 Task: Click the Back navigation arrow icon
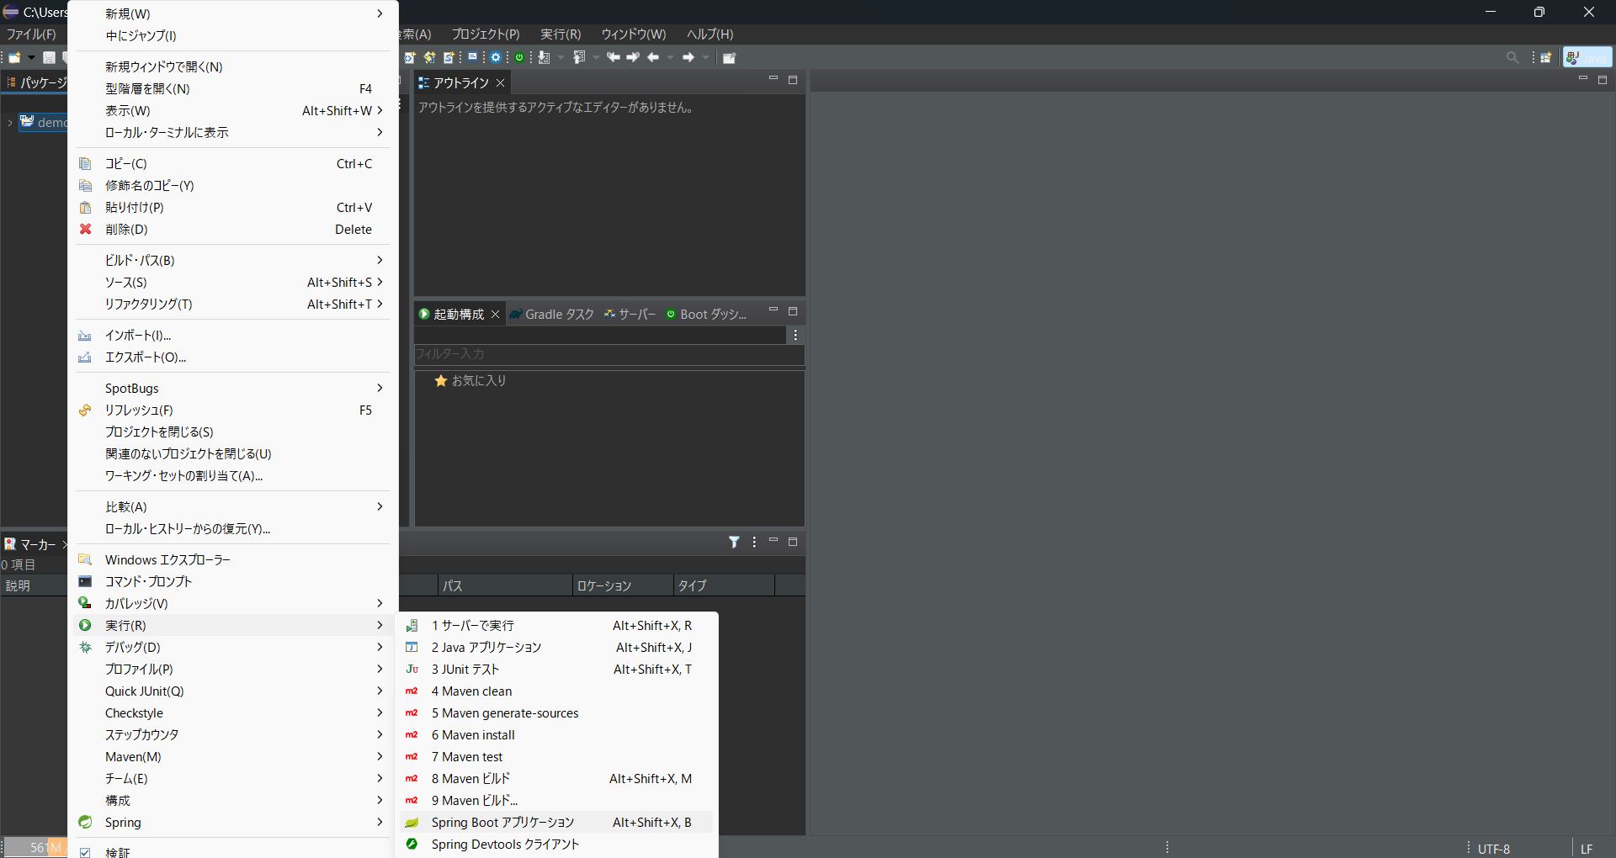tap(653, 58)
